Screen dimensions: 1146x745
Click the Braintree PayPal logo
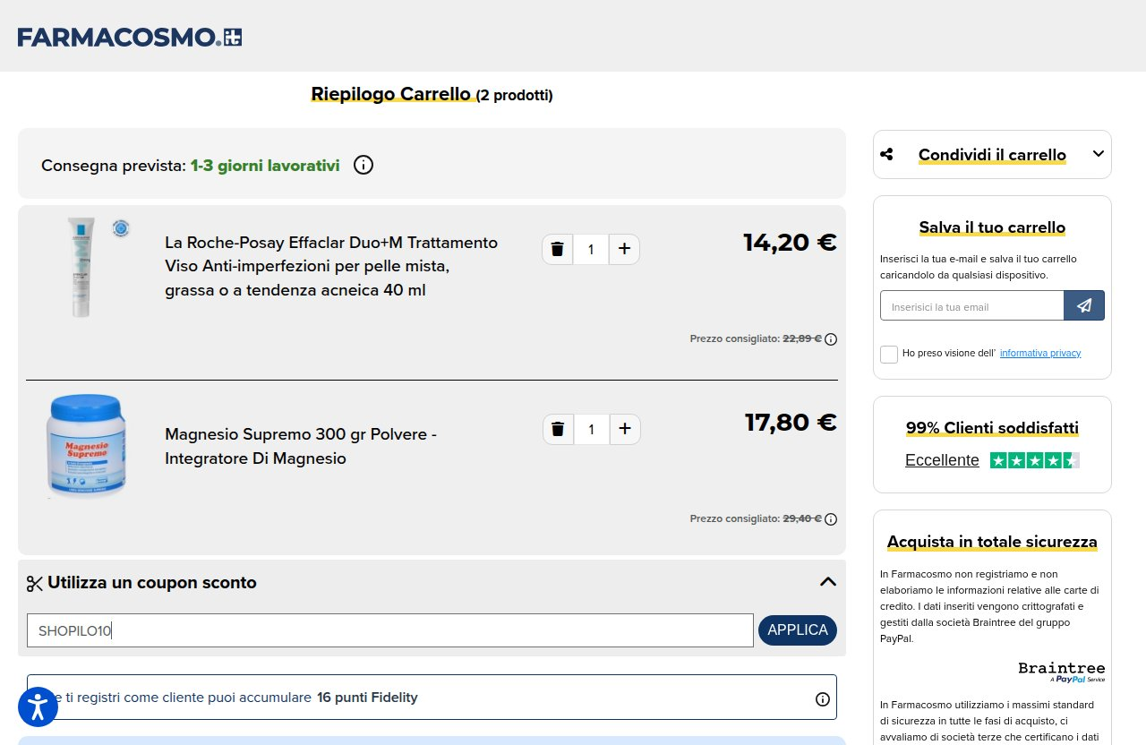[x=1062, y=672]
